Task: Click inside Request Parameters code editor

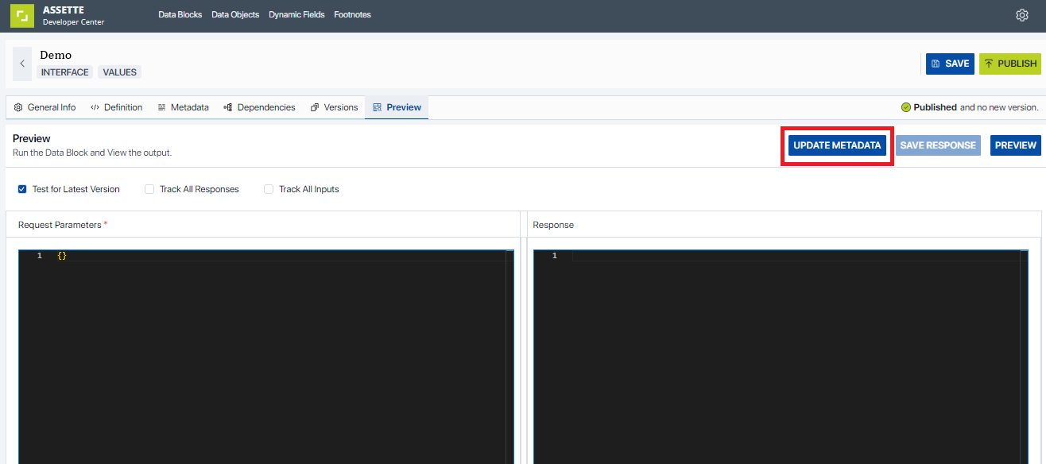Action: [x=262, y=350]
